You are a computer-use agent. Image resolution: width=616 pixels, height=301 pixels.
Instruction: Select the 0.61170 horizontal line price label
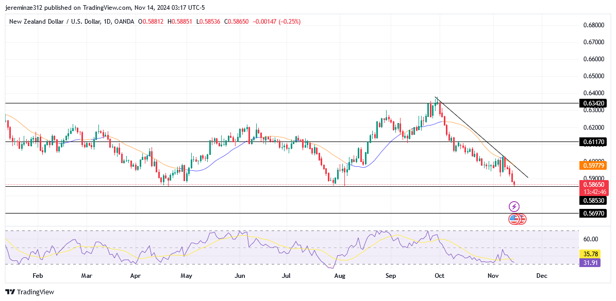pos(592,141)
